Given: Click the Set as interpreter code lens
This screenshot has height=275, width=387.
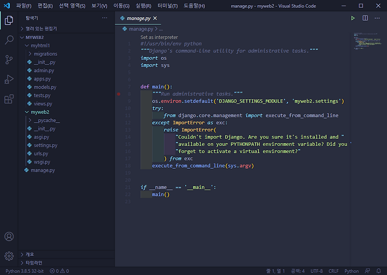Looking at the screenshot, I should 159,37.
